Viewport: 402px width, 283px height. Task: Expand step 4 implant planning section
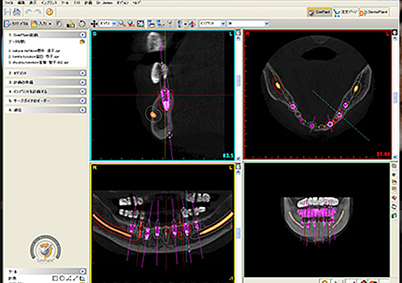click(x=82, y=92)
